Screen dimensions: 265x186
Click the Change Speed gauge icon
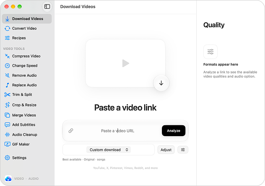pos(7,66)
